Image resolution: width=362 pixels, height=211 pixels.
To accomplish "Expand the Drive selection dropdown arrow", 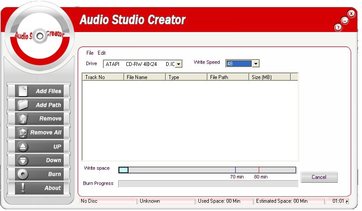I will 178,64.
